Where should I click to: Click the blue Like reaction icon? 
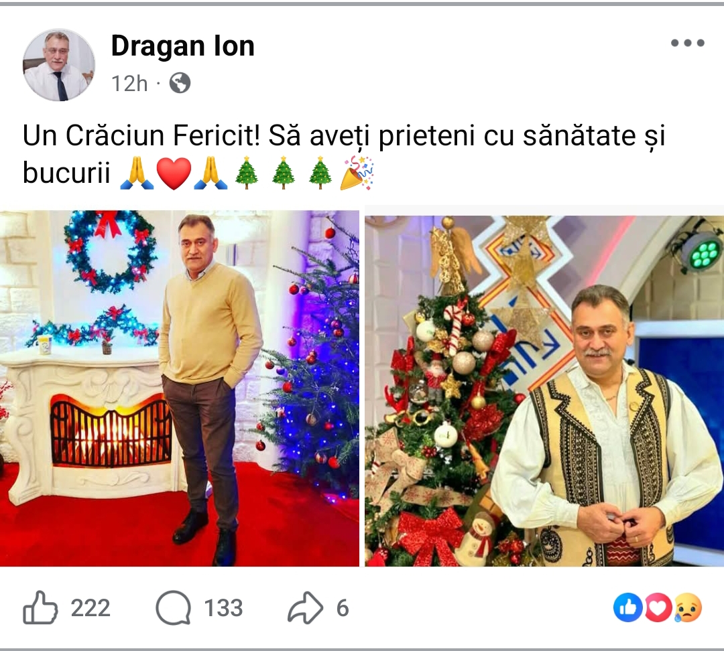(627, 607)
